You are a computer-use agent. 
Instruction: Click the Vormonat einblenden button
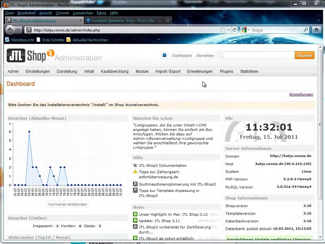point(68,204)
